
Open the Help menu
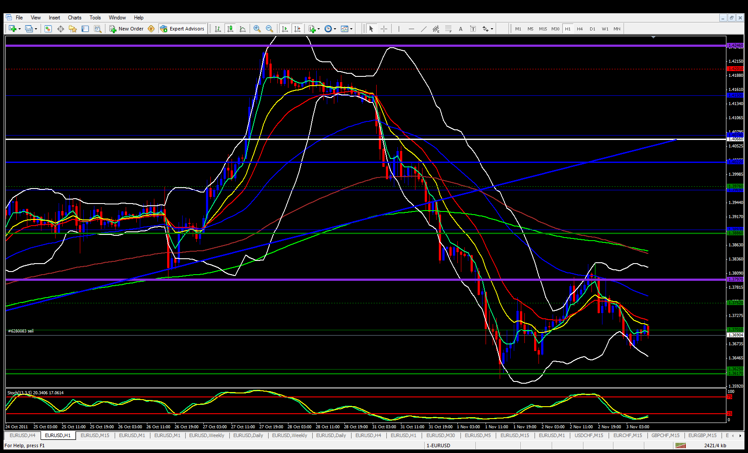pyautogui.click(x=138, y=18)
